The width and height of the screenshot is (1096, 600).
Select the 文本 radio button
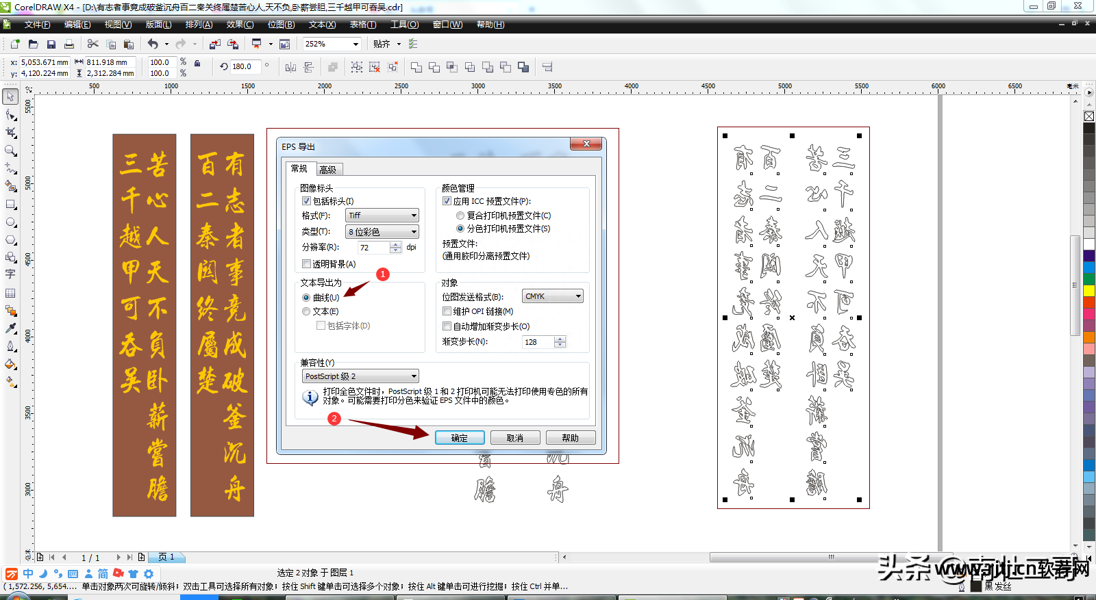(x=306, y=311)
